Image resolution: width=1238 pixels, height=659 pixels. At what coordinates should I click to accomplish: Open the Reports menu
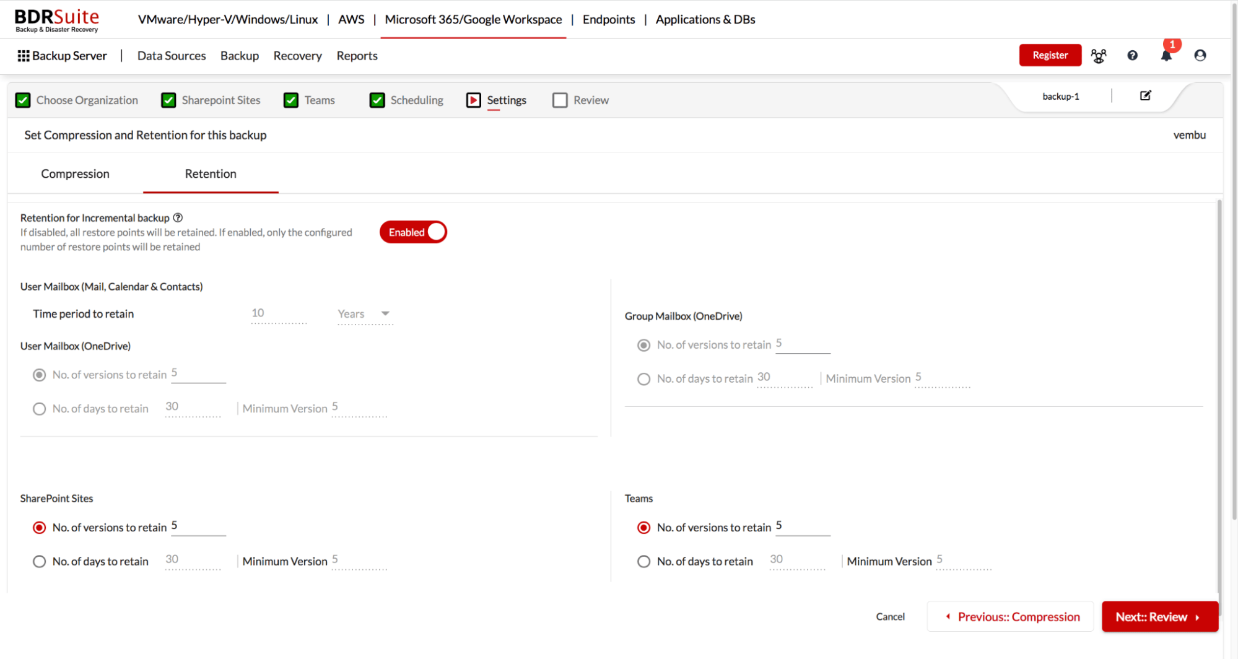(x=357, y=56)
